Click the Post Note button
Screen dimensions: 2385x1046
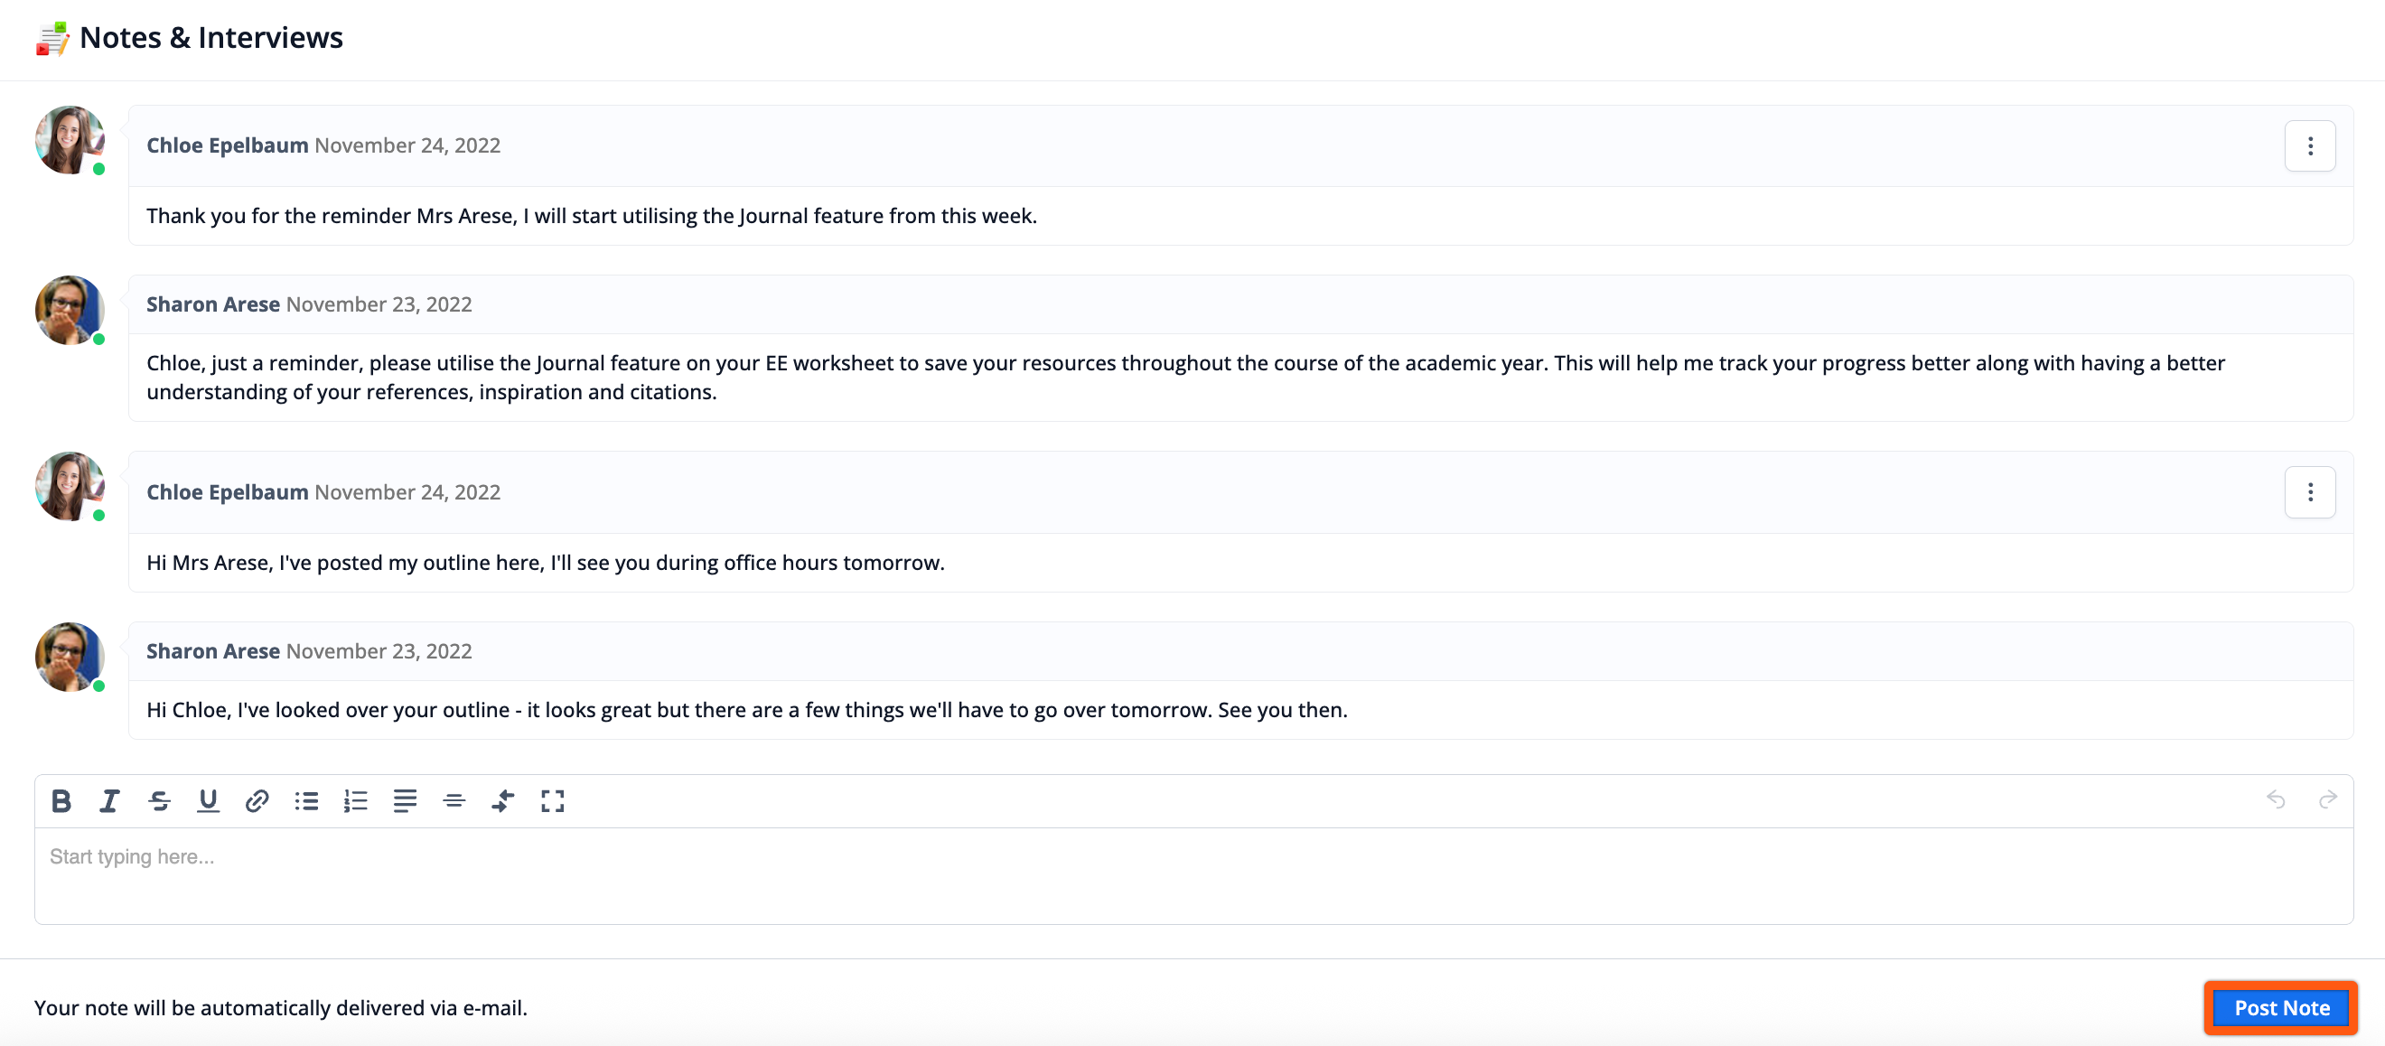click(2280, 1007)
